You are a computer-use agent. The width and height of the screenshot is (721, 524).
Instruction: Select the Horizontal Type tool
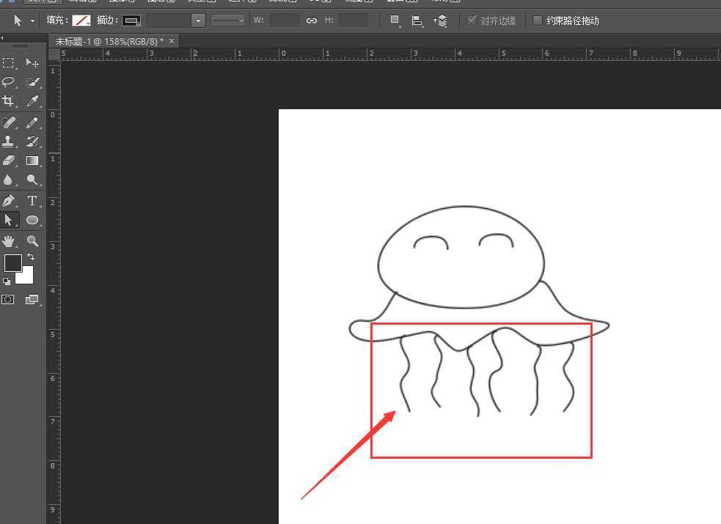coord(32,200)
